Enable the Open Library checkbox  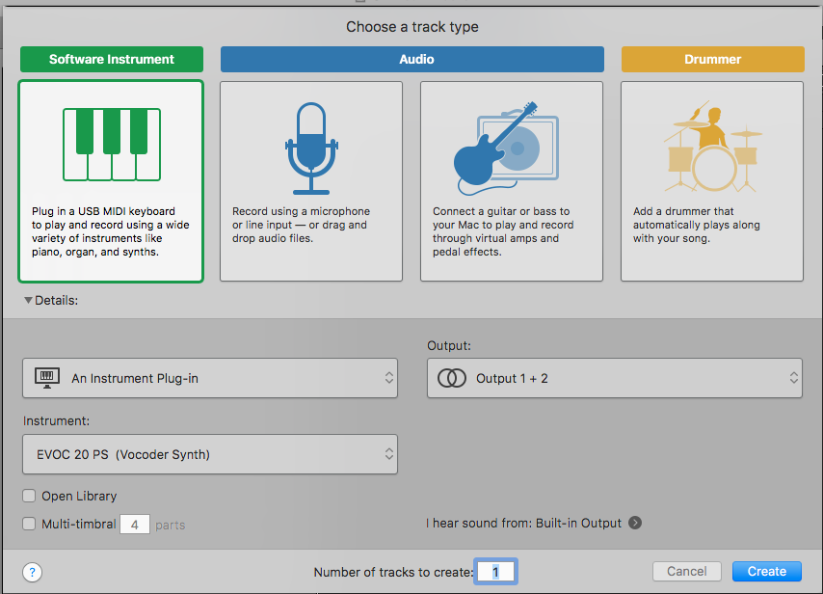coord(29,496)
